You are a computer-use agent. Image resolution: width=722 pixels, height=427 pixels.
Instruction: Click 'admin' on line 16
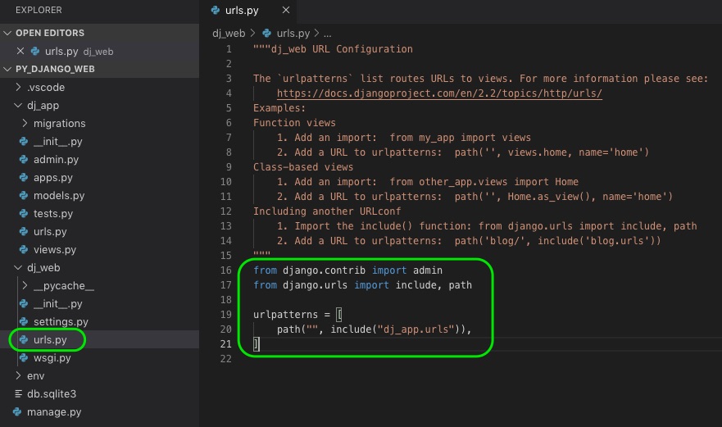(428, 270)
